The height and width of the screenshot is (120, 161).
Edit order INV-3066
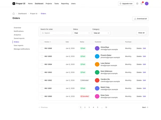tap(144, 48)
